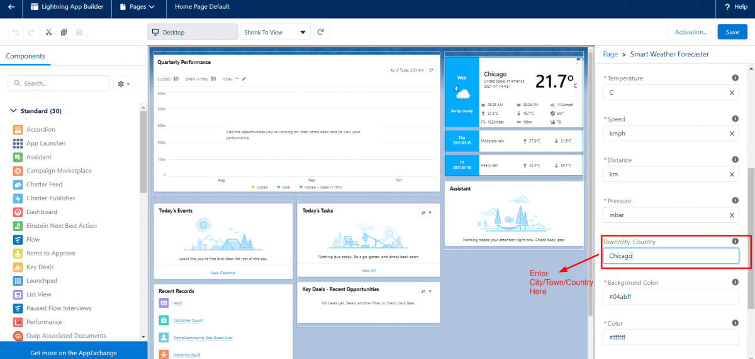Select Einstein Next Best Action component

pos(55,226)
